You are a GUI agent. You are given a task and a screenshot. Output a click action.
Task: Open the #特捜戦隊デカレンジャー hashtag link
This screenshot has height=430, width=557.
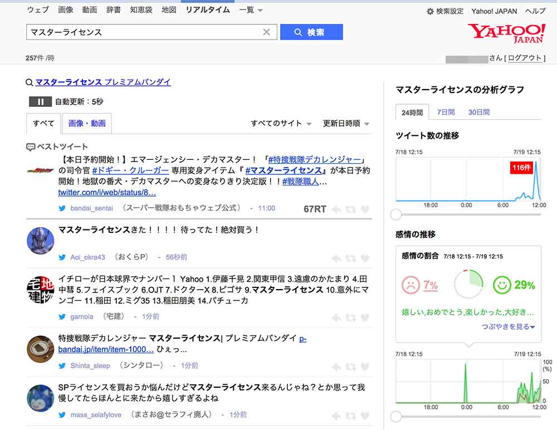314,159
